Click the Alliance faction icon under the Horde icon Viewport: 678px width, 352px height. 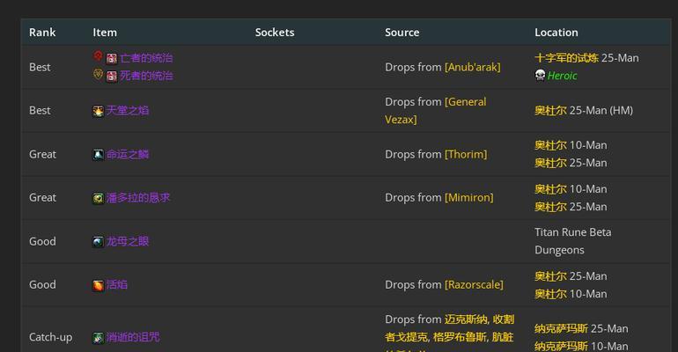(98, 75)
